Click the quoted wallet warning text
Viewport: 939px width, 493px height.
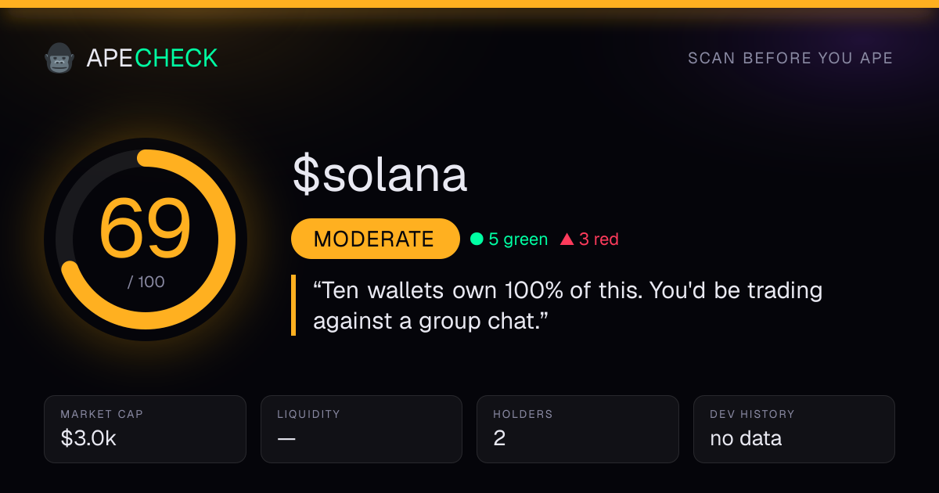pyautogui.click(x=567, y=305)
